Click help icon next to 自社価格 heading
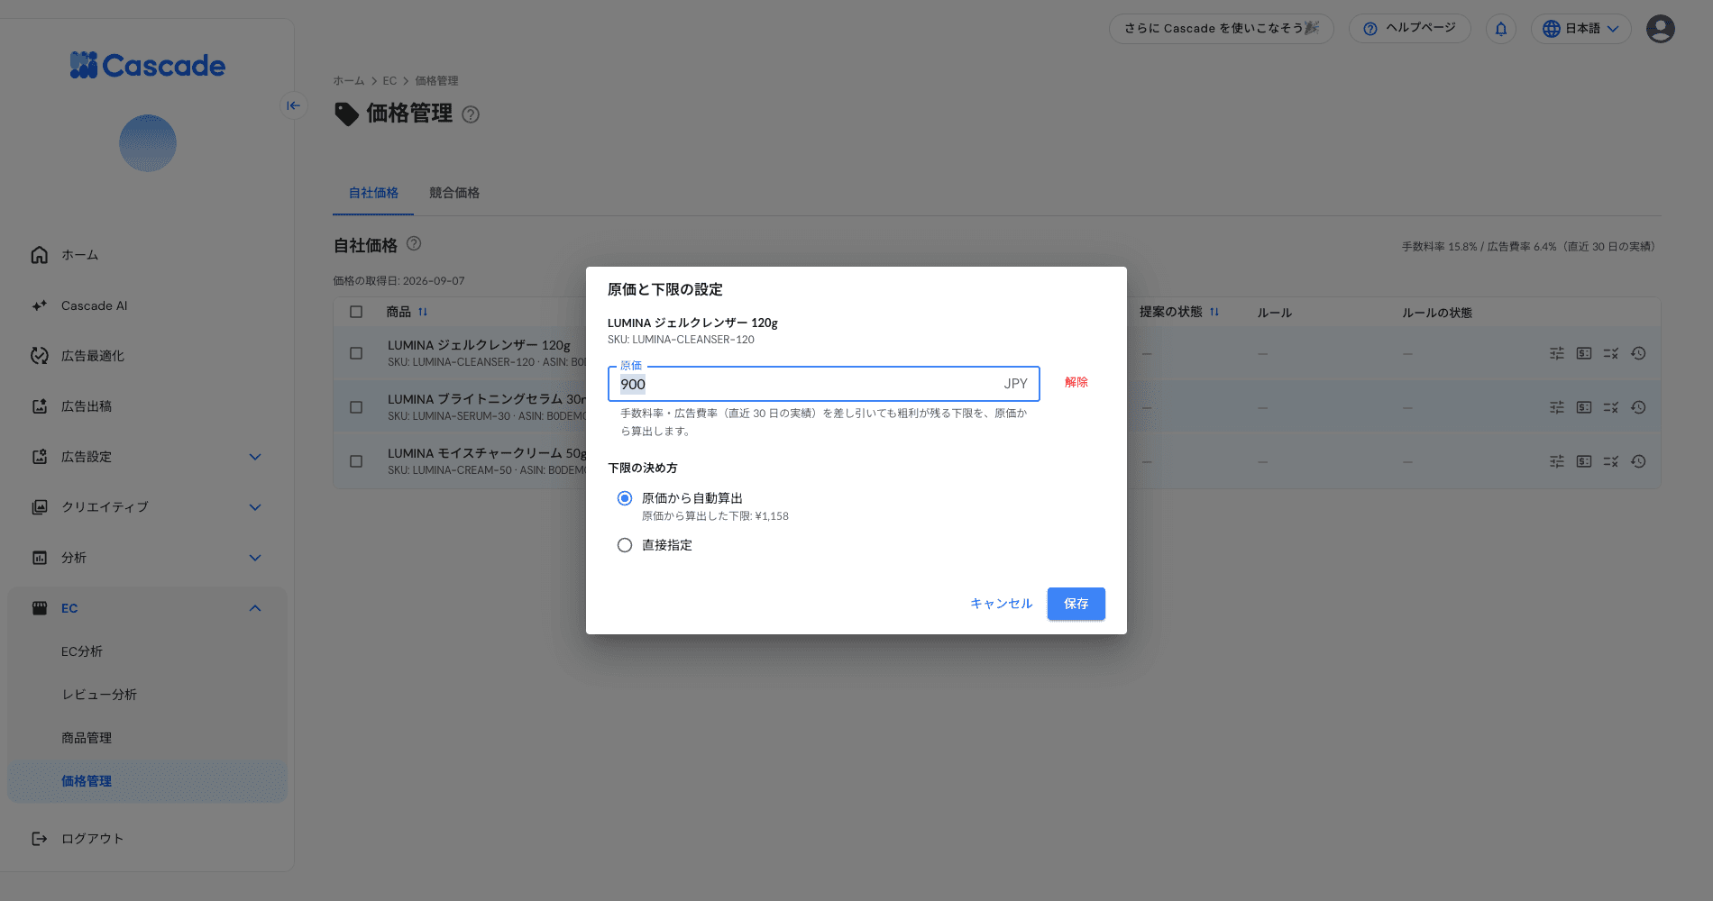The image size is (1713, 901). 414,243
